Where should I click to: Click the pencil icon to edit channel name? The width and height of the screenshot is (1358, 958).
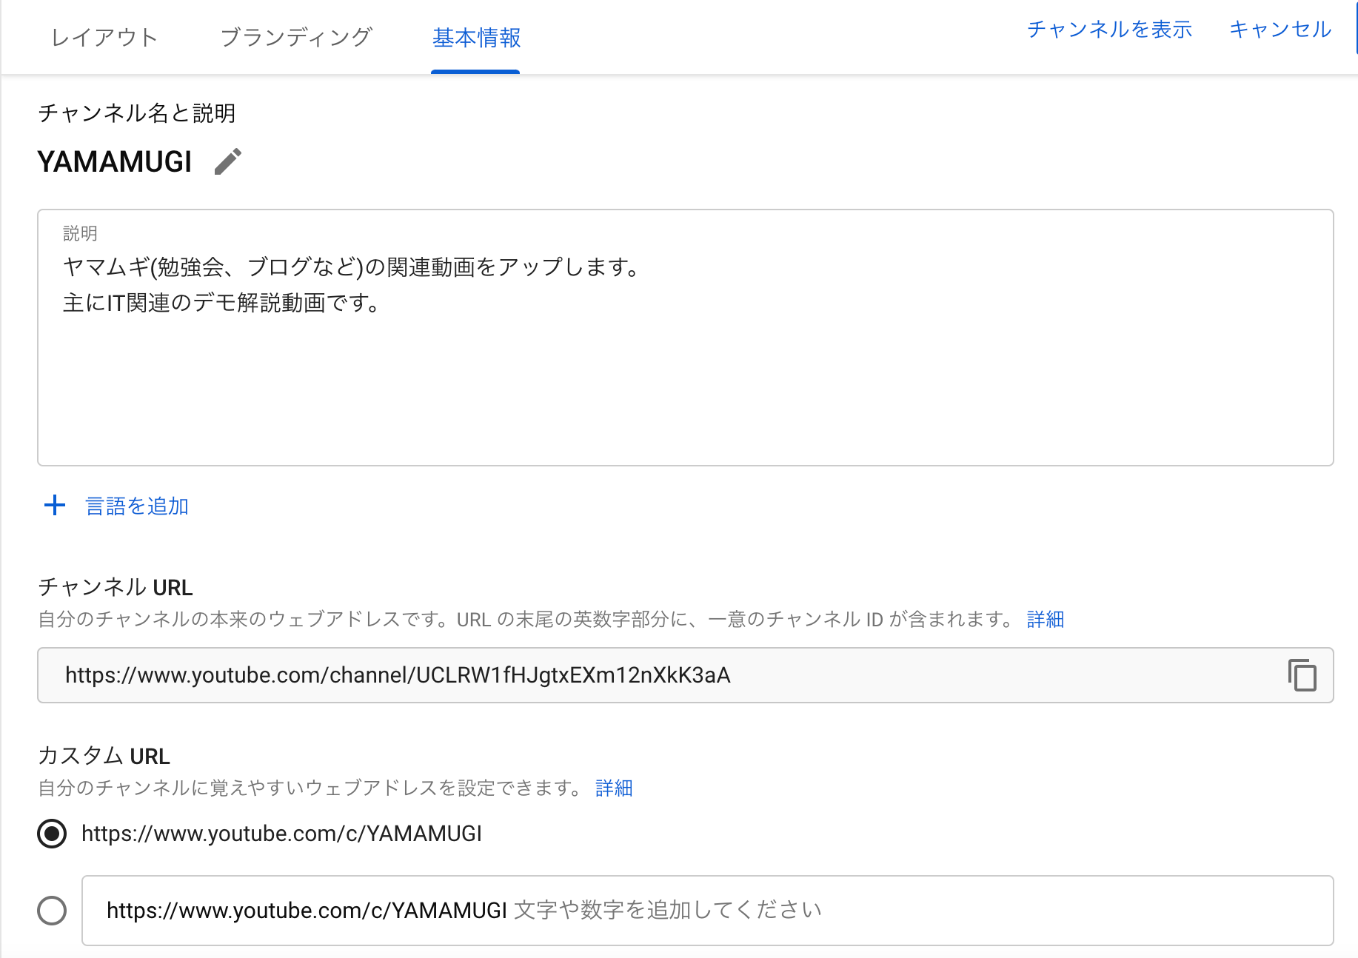click(228, 161)
